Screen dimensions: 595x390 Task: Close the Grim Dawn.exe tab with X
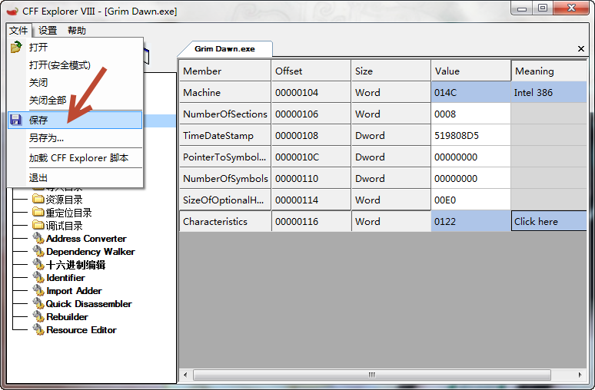point(580,48)
